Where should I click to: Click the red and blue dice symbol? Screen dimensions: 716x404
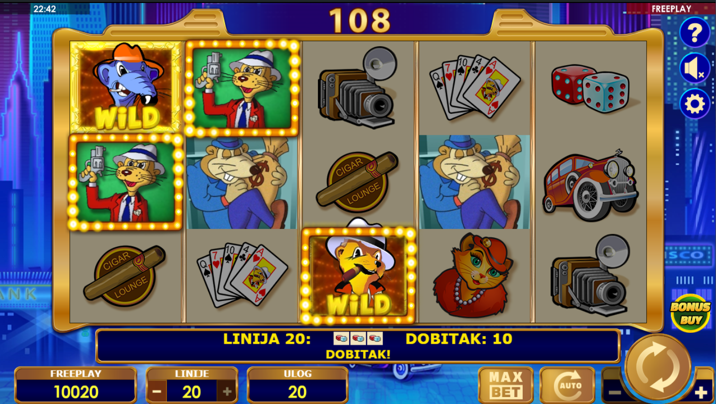click(x=589, y=89)
